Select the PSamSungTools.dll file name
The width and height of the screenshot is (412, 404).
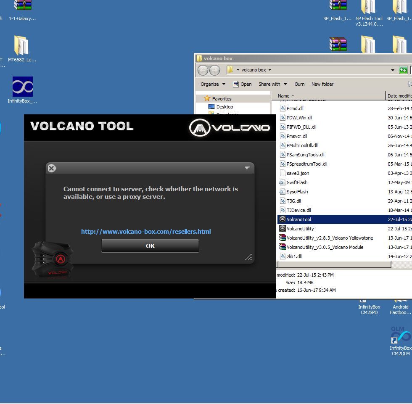pyautogui.click(x=305, y=154)
